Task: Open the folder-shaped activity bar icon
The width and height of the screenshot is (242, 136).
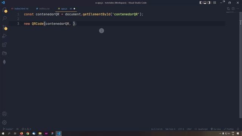Action: point(4,53)
